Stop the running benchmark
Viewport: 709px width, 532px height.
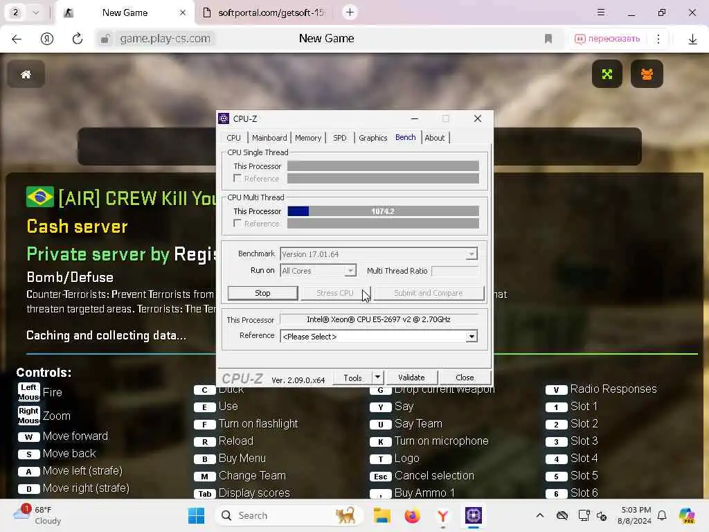coord(262,293)
